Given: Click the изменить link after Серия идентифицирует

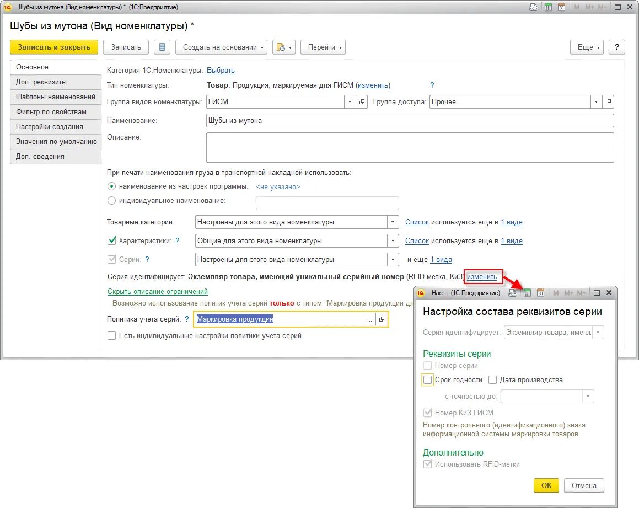Looking at the screenshot, I should (x=482, y=277).
